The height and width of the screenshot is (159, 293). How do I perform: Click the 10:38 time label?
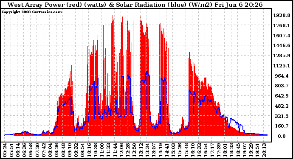click(x=95, y=150)
